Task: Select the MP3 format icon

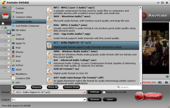Action: 49,11
